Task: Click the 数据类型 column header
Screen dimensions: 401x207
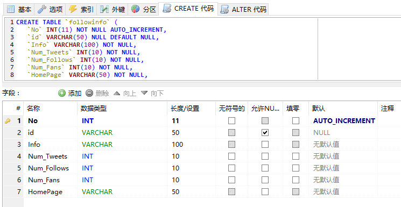Action: click(x=94, y=109)
